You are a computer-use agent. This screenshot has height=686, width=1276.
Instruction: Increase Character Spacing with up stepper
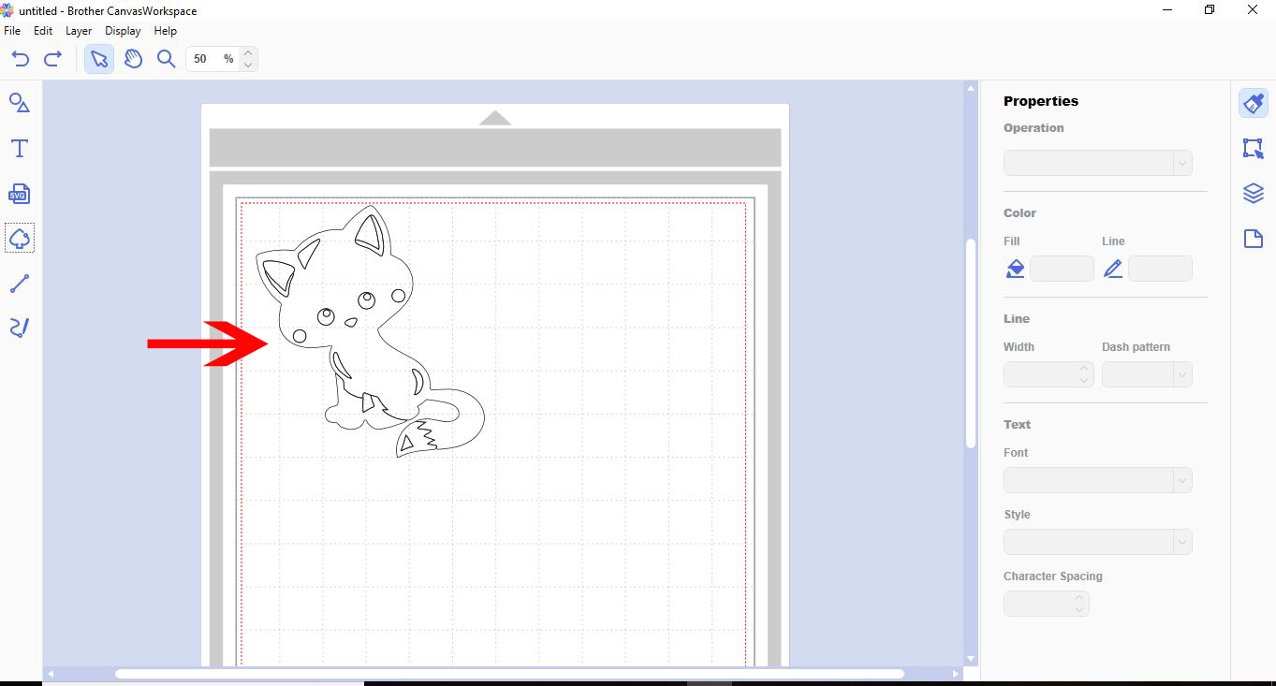click(x=1080, y=598)
